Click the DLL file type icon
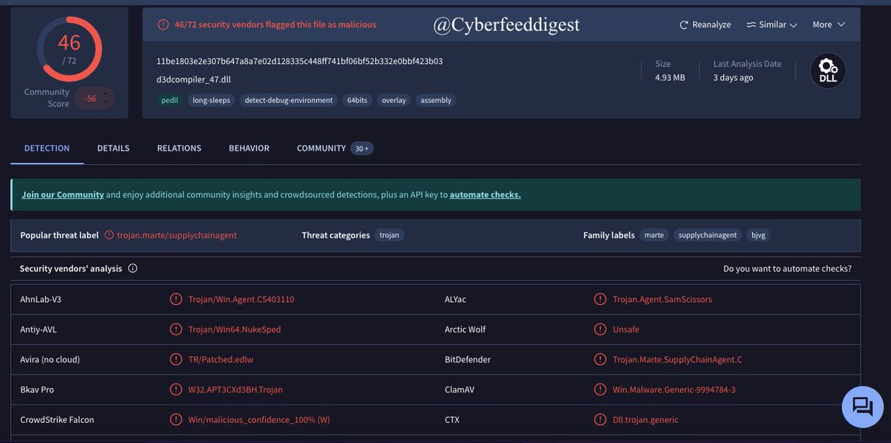 [828, 71]
